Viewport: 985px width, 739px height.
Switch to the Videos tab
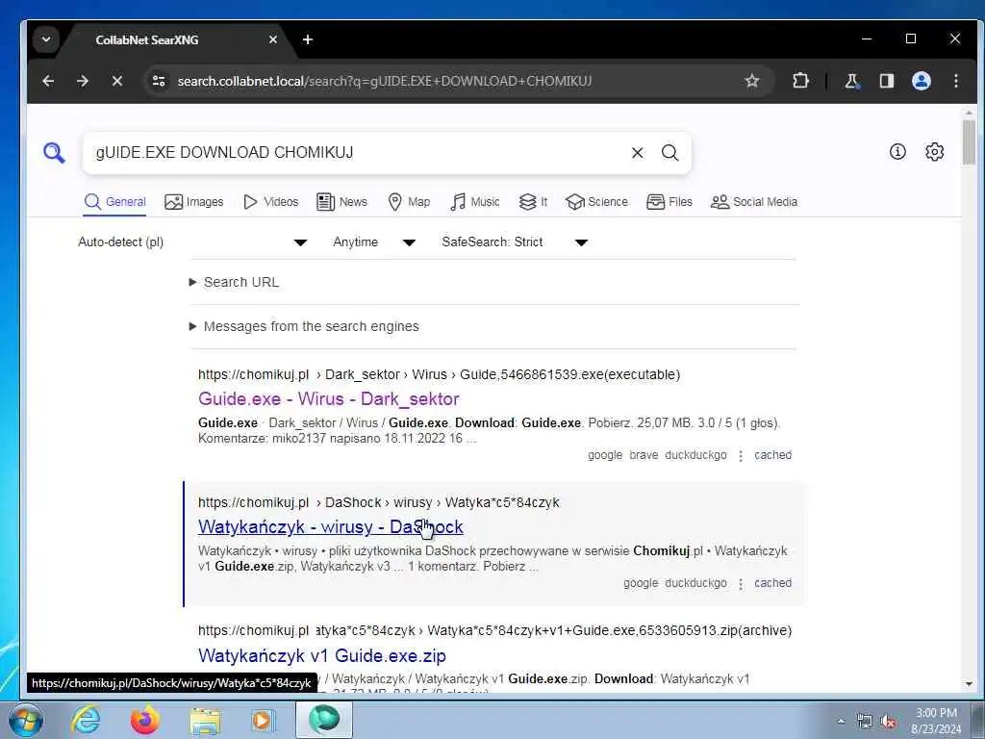(270, 202)
